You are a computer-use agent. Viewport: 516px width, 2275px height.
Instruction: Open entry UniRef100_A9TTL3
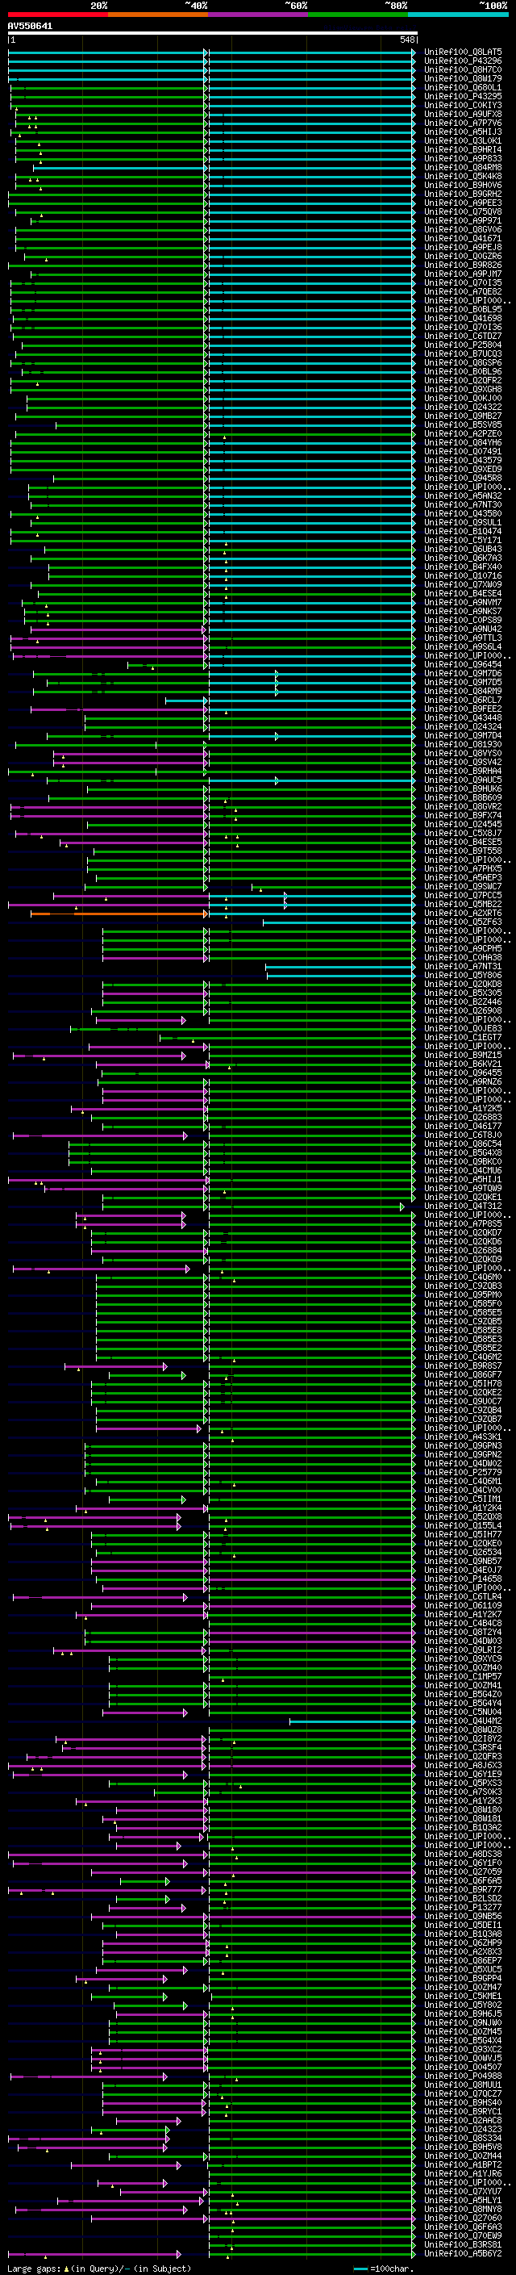[463, 638]
